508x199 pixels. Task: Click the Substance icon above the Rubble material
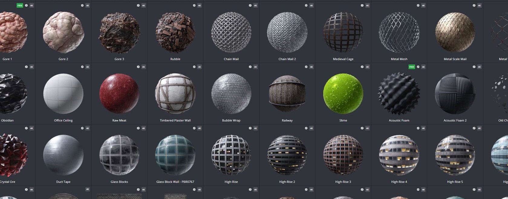194,5
